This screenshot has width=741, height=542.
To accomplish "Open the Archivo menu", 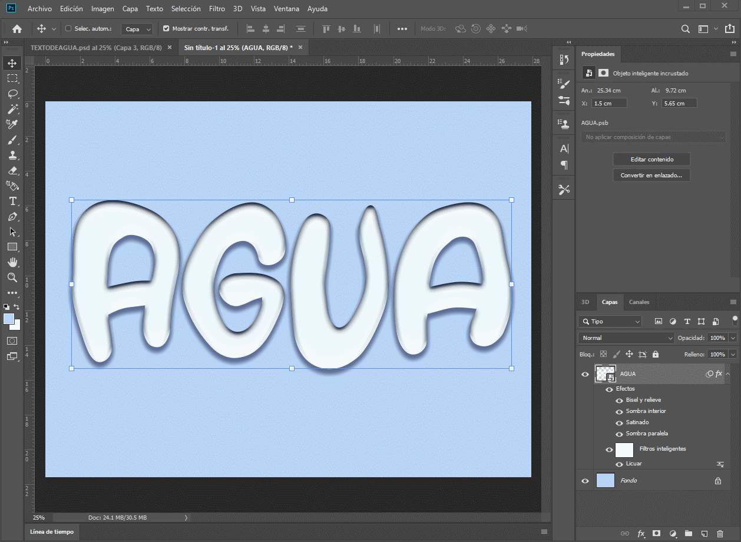I will click(39, 9).
